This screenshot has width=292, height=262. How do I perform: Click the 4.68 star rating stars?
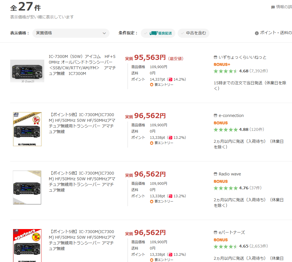click(226, 71)
